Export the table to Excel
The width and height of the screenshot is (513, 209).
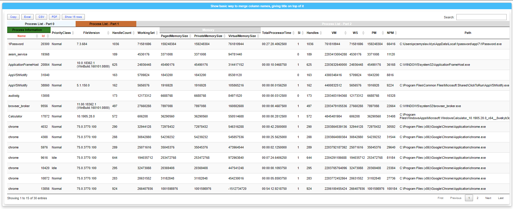[27, 17]
